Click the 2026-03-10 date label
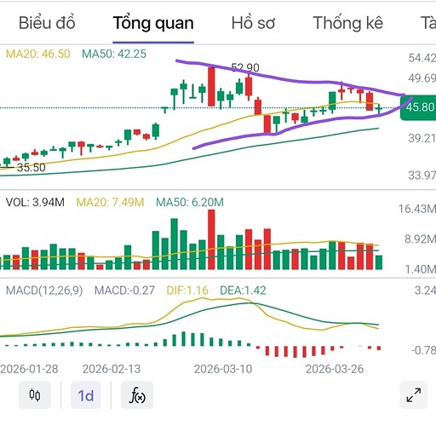 coord(223,369)
